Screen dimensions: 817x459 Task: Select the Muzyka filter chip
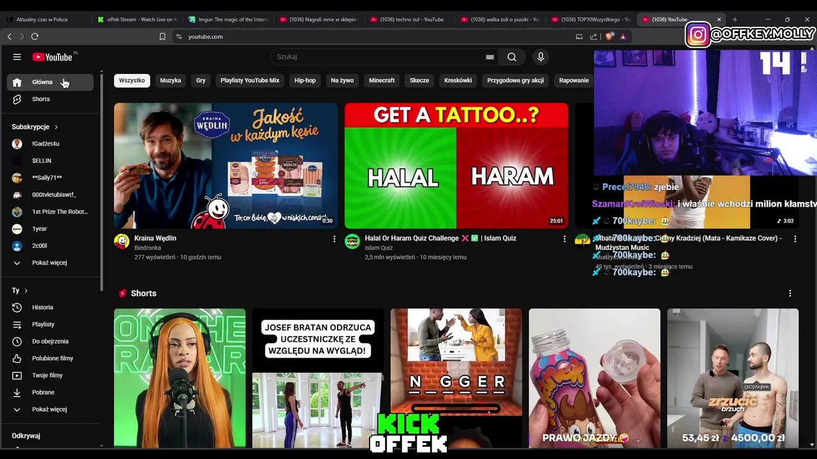(x=170, y=80)
